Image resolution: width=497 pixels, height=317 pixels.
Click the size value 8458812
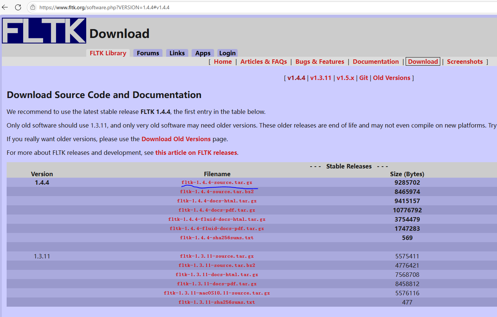[407, 284]
